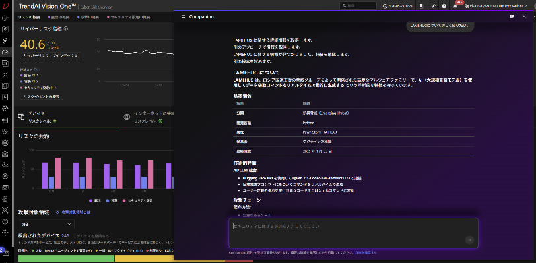
Task: Switch to 攻撃の概要 tab
Action: (88, 17)
